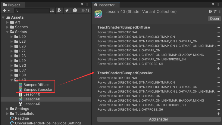This screenshot has width=222, height=125.
Task: Open the Inspector help reference icon
Action: coord(210,11)
